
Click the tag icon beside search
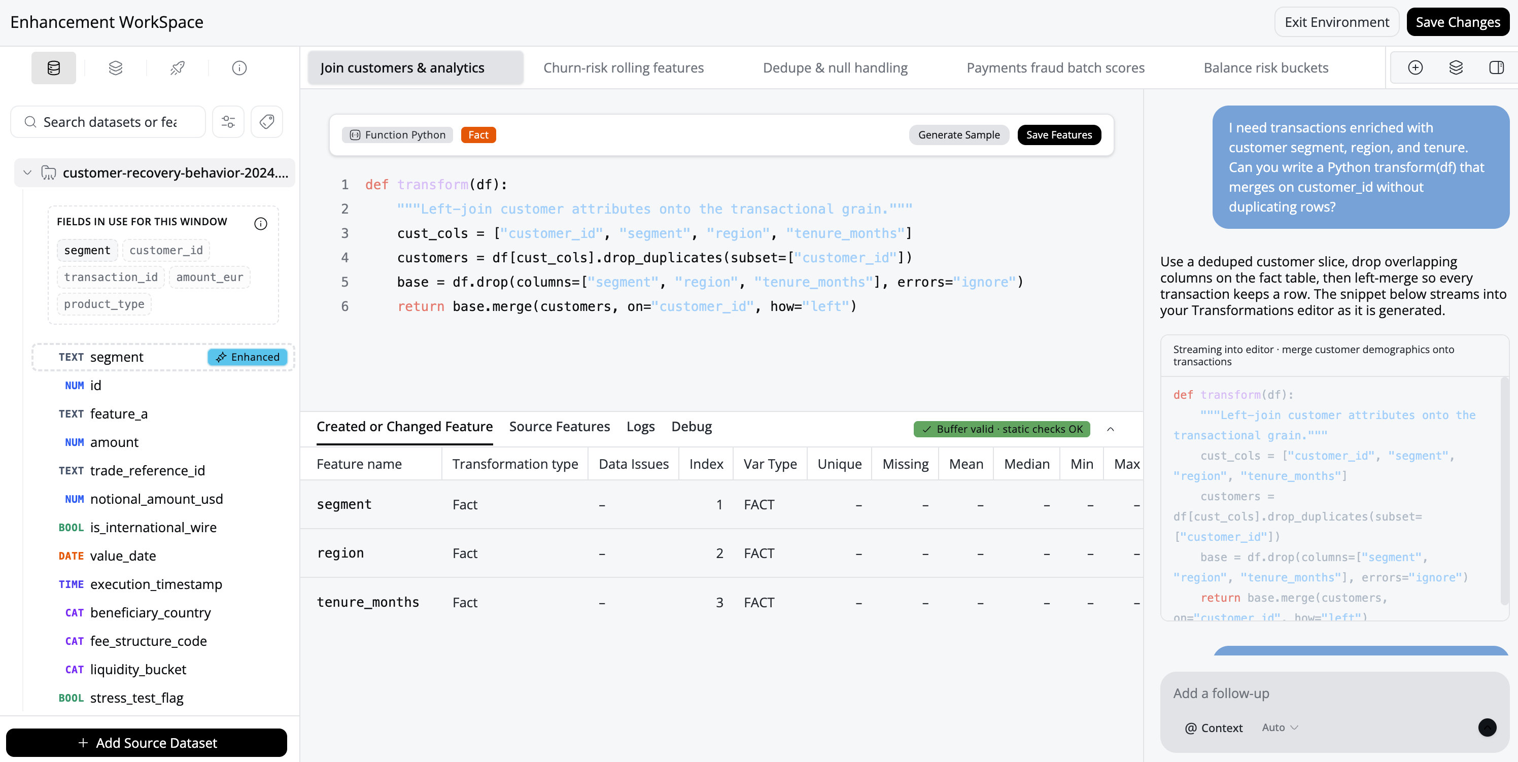[267, 122]
